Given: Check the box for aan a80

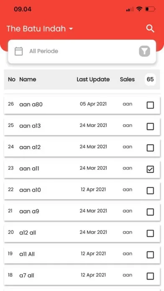Looking at the screenshot, I should pyautogui.click(x=150, y=105).
